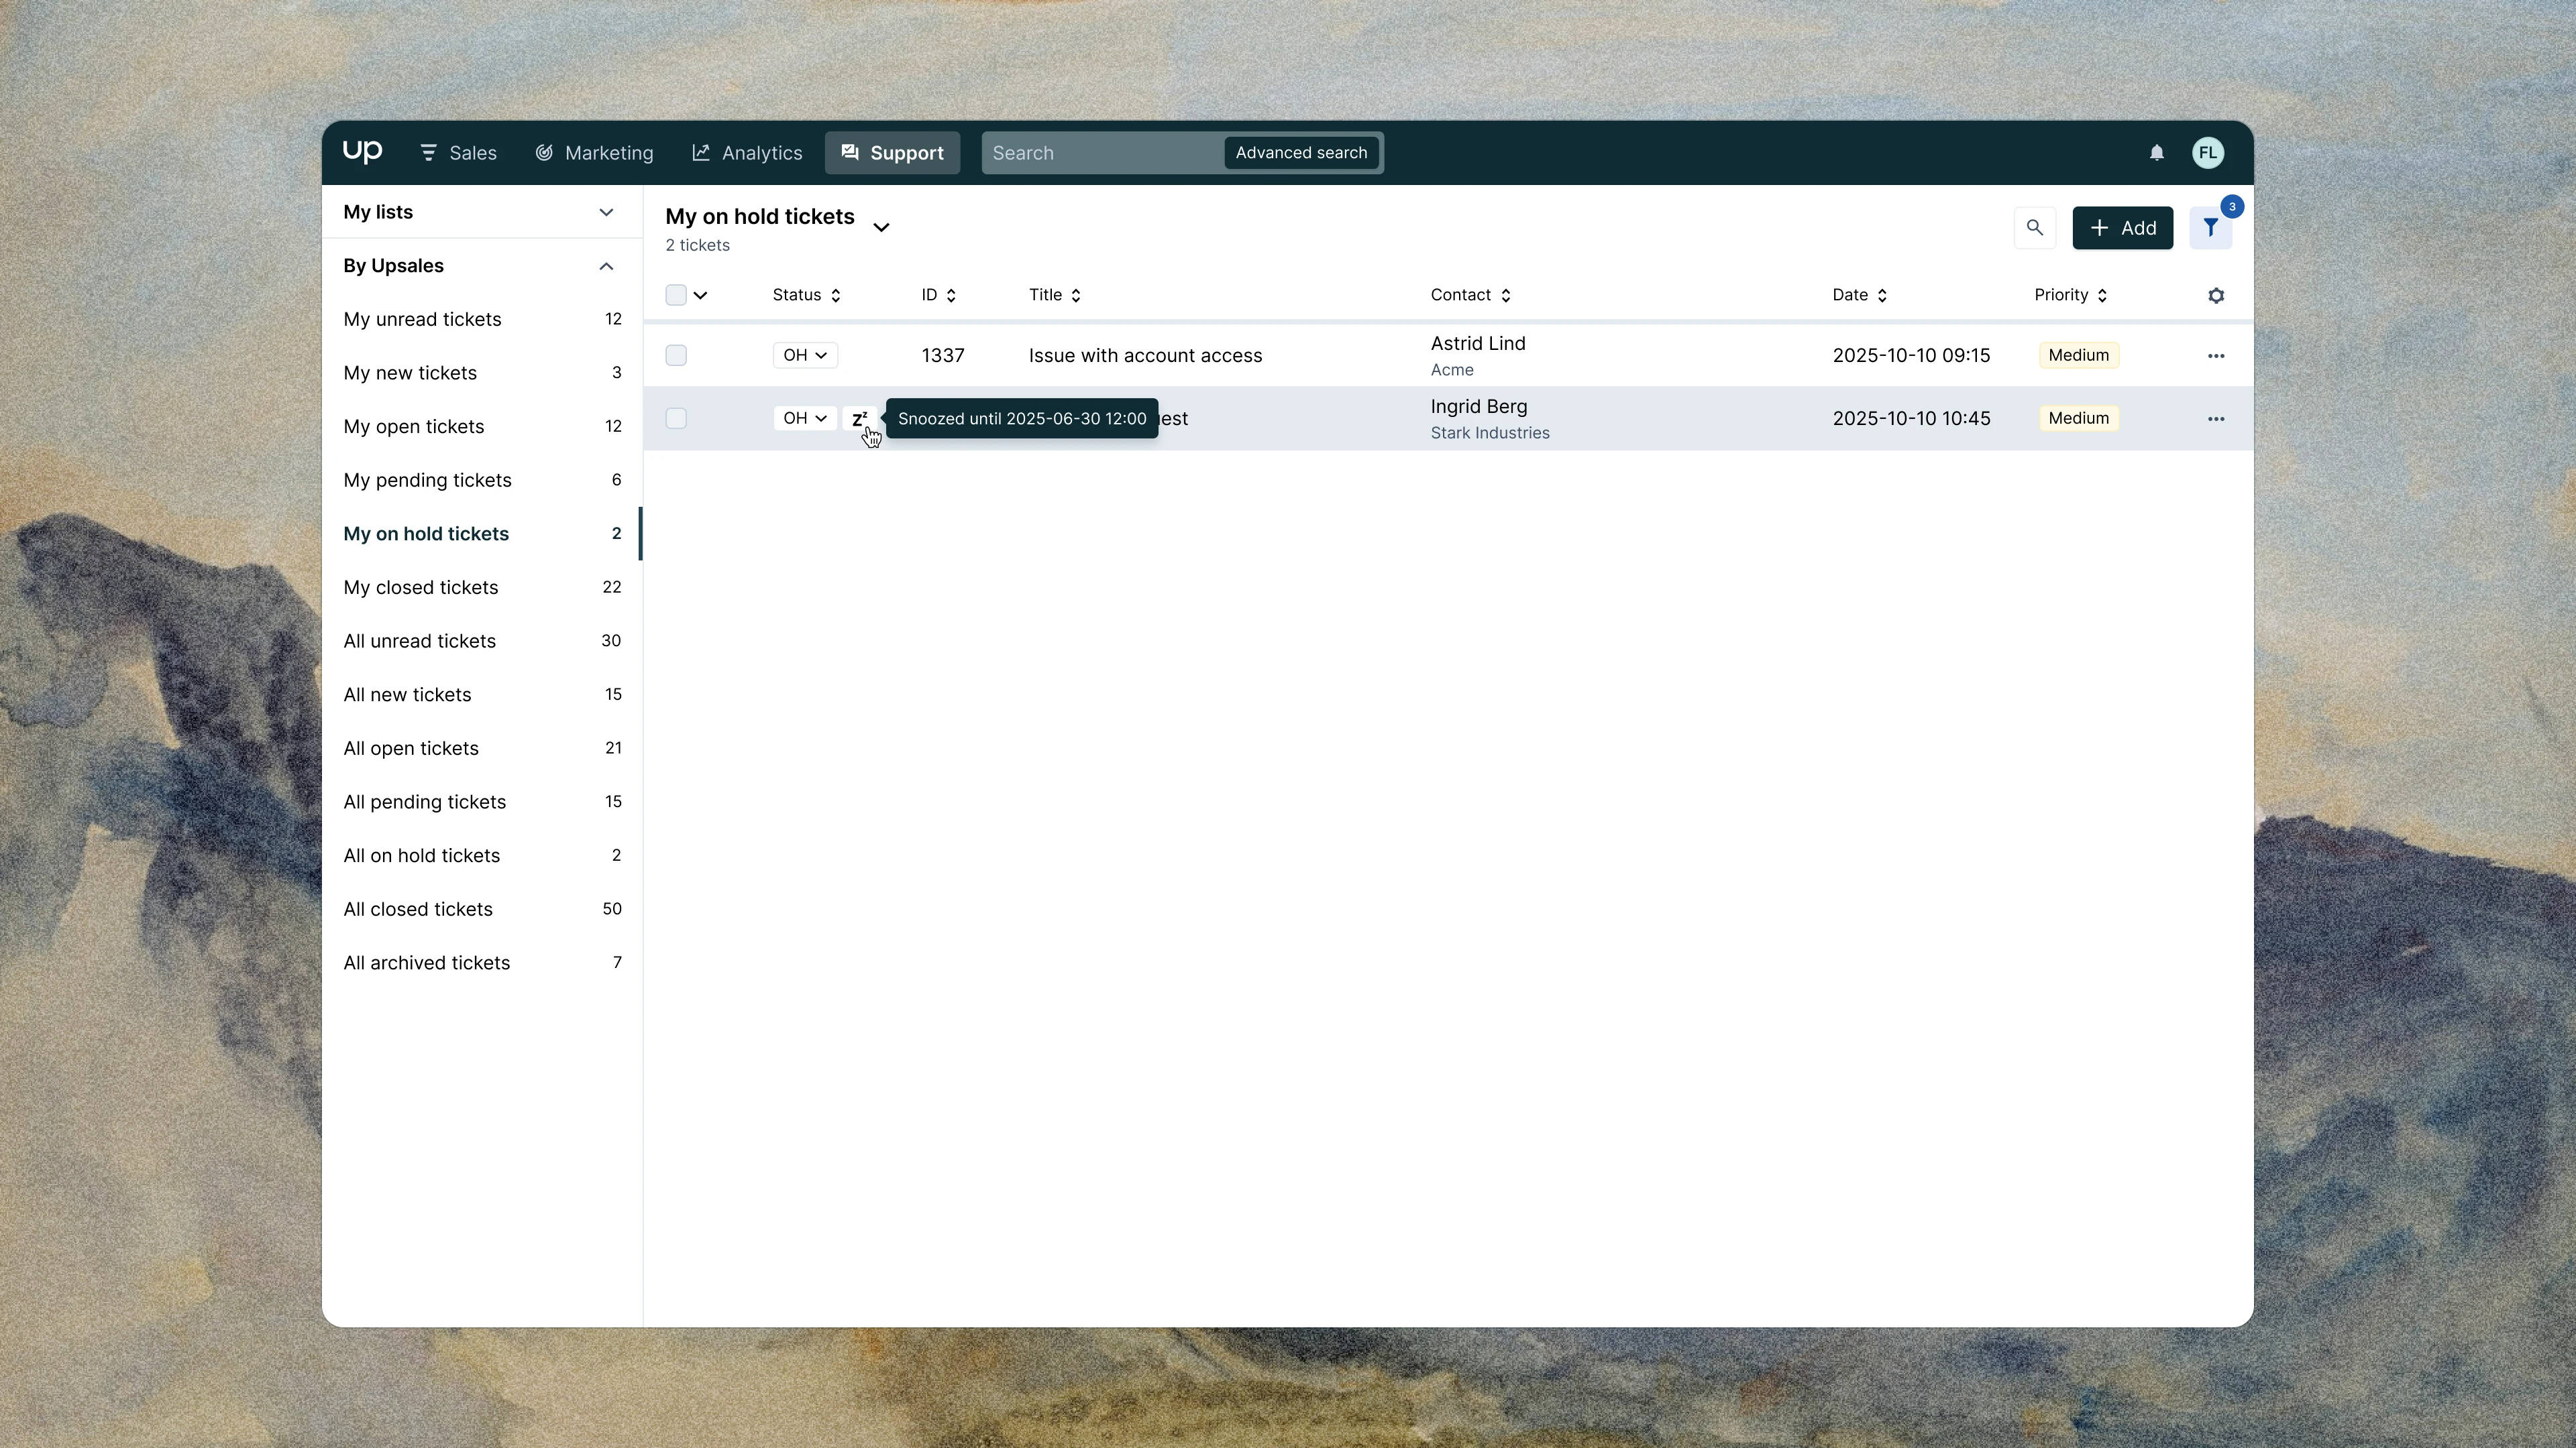Click the Upsales logo
Viewport: 2576px width, 1448px height.
coord(362,152)
